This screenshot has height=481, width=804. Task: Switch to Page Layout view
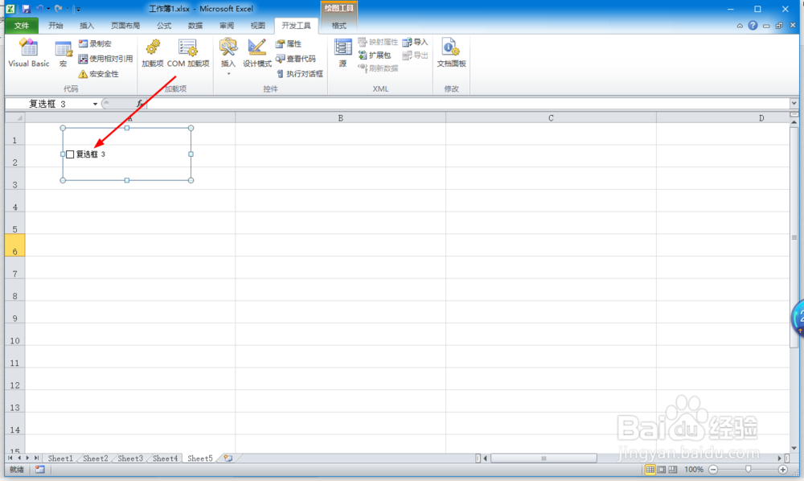[x=662, y=470]
